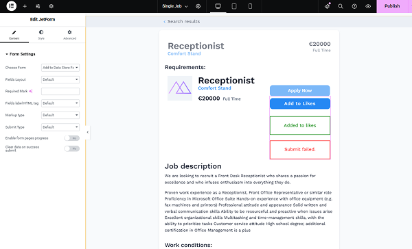
Task: Open the Markup type dropdown
Action: [x=60, y=115]
